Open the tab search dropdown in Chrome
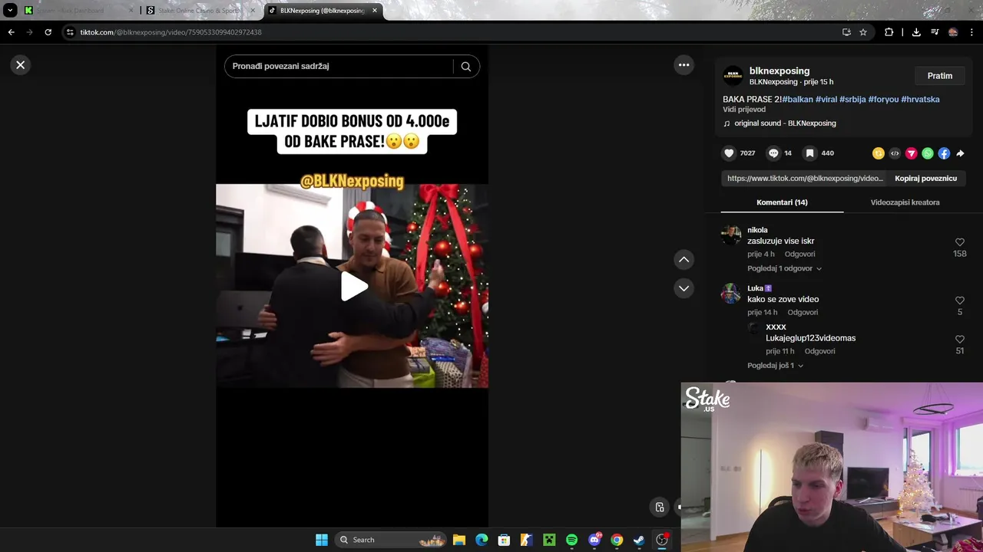 click(x=10, y=11)
